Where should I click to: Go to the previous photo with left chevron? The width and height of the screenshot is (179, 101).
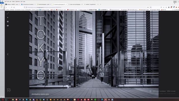point(8,54)
